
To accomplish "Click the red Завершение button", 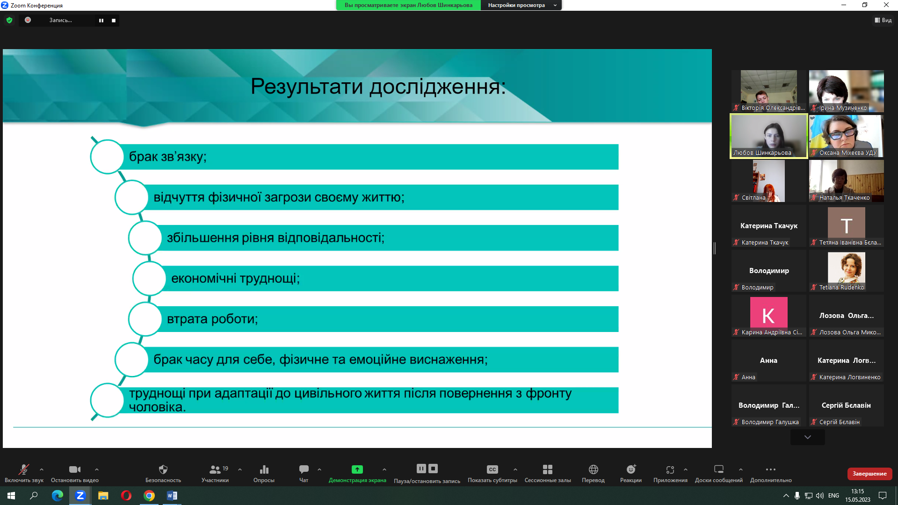I will click(869, 474).
